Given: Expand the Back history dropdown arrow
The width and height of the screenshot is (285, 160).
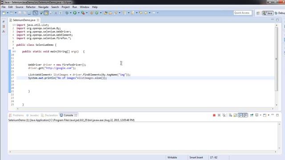Looking at the screenshot, I should coord(150,13).
